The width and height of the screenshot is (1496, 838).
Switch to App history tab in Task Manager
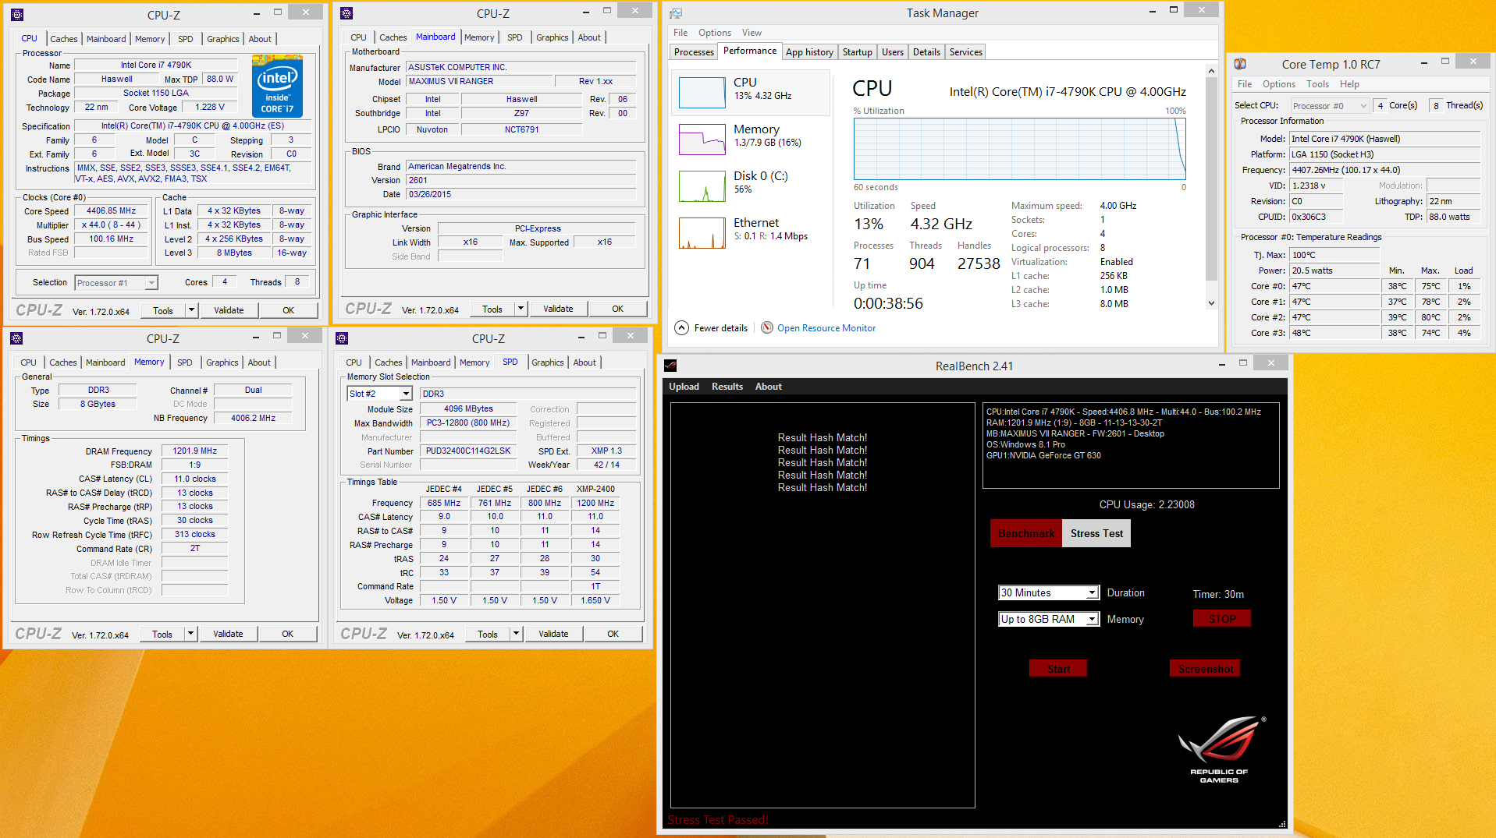(x=809, y=52)
